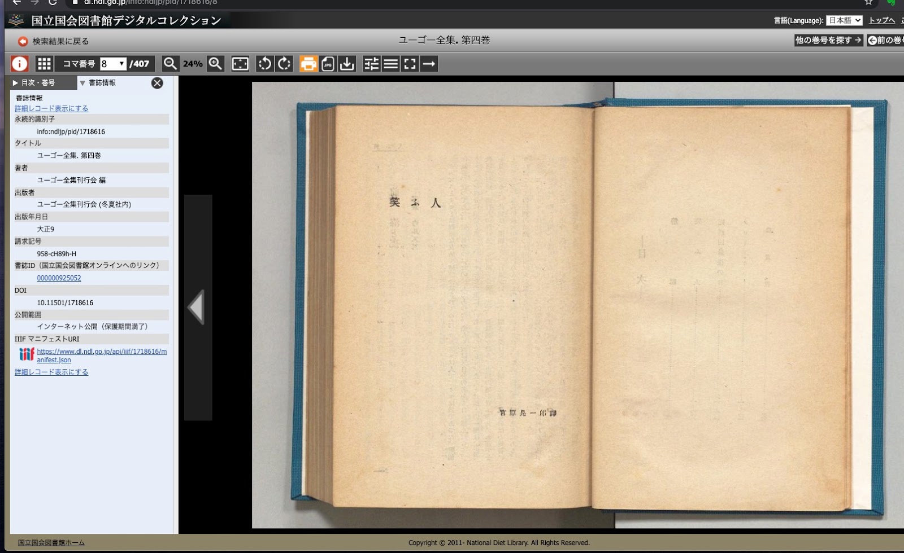Viewport: 904px width, 553px height.
Task: Open the IIIF manifest.json URL
Action: click(x=102, y=355)
